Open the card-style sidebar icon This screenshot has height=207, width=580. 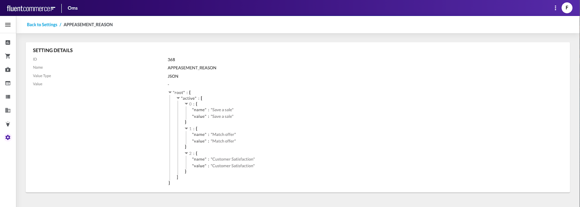[8, 83]
